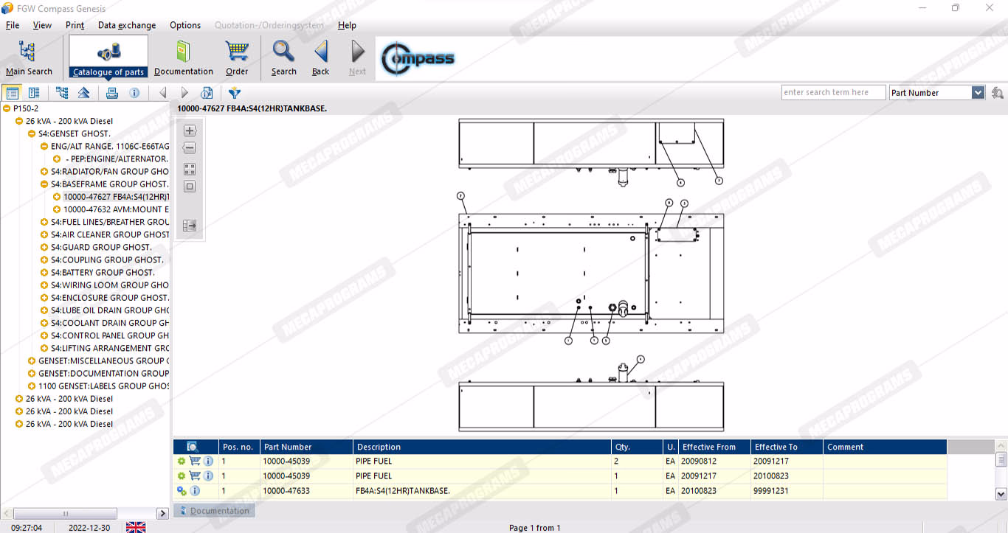Click the four-square fit drawing icon

coord(190,169)
